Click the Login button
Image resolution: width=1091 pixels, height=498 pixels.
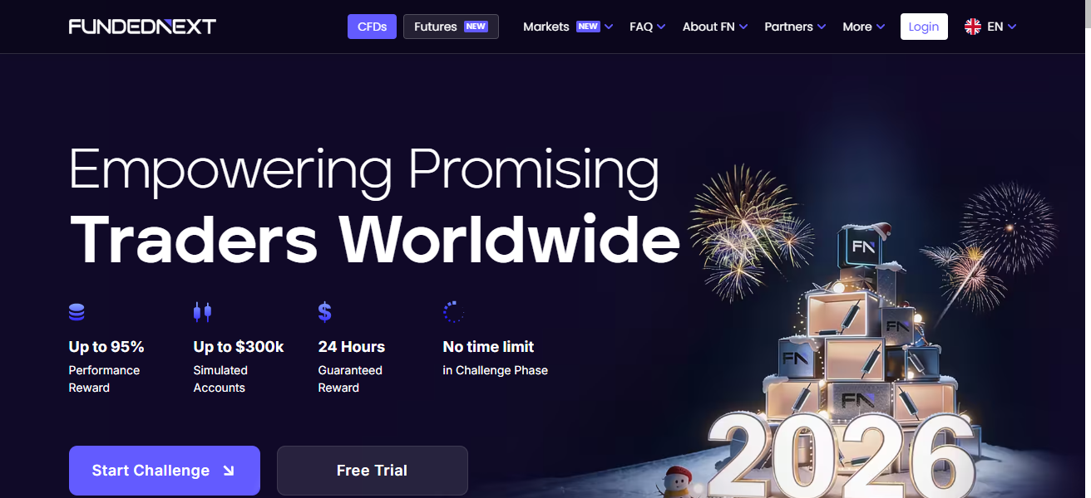coord(924,27)
